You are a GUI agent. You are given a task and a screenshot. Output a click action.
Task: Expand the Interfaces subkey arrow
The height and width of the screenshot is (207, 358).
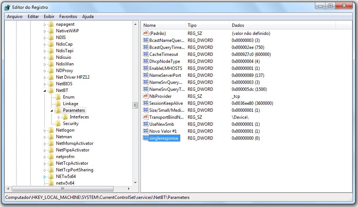pyautogui.click(x=59, y=117)
